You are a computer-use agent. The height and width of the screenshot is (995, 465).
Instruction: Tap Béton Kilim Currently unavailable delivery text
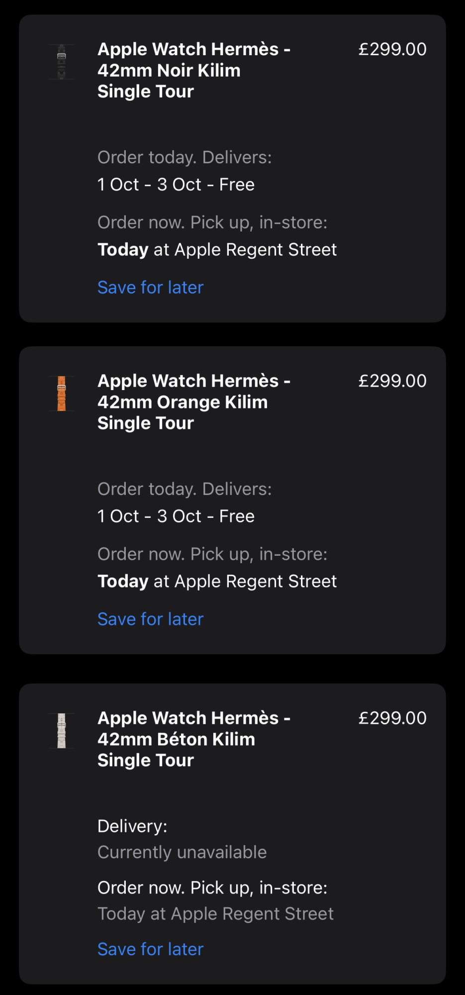pyautogui.click(x=182, y=852)
